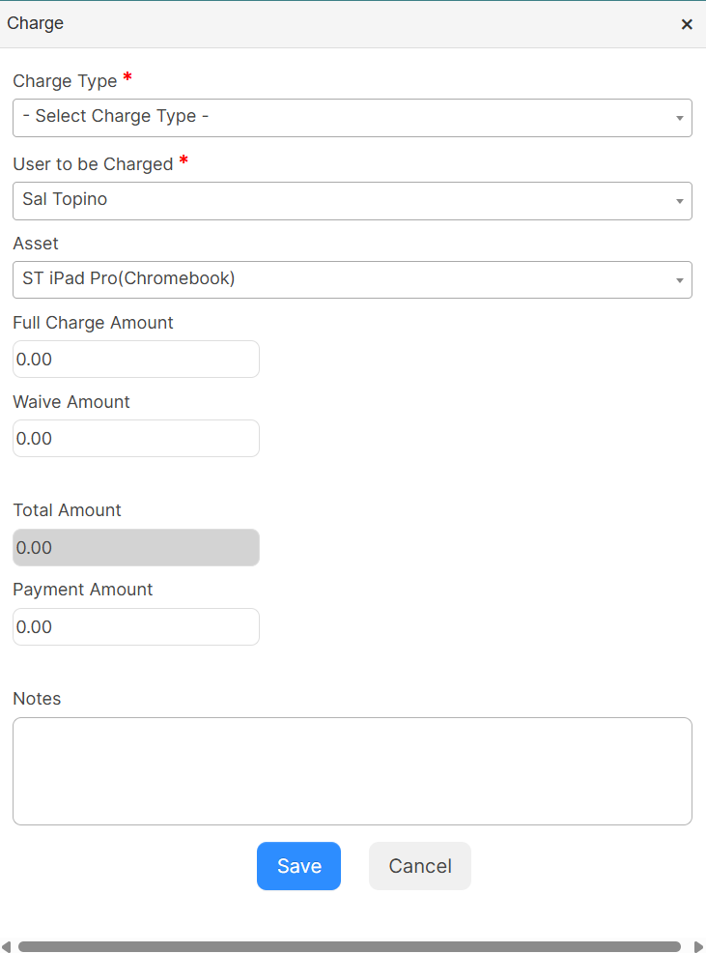Focus the Waive Amount field
This screenshot has width=706, height=953.
136,438
